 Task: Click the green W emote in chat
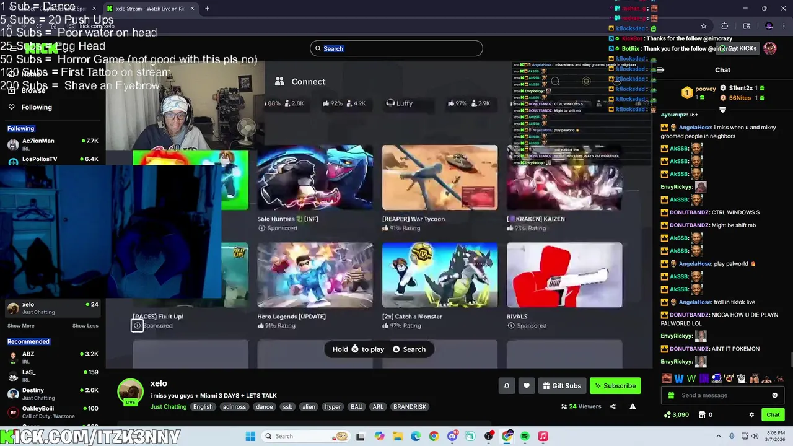pyautogui.click(x=691, y=378)
